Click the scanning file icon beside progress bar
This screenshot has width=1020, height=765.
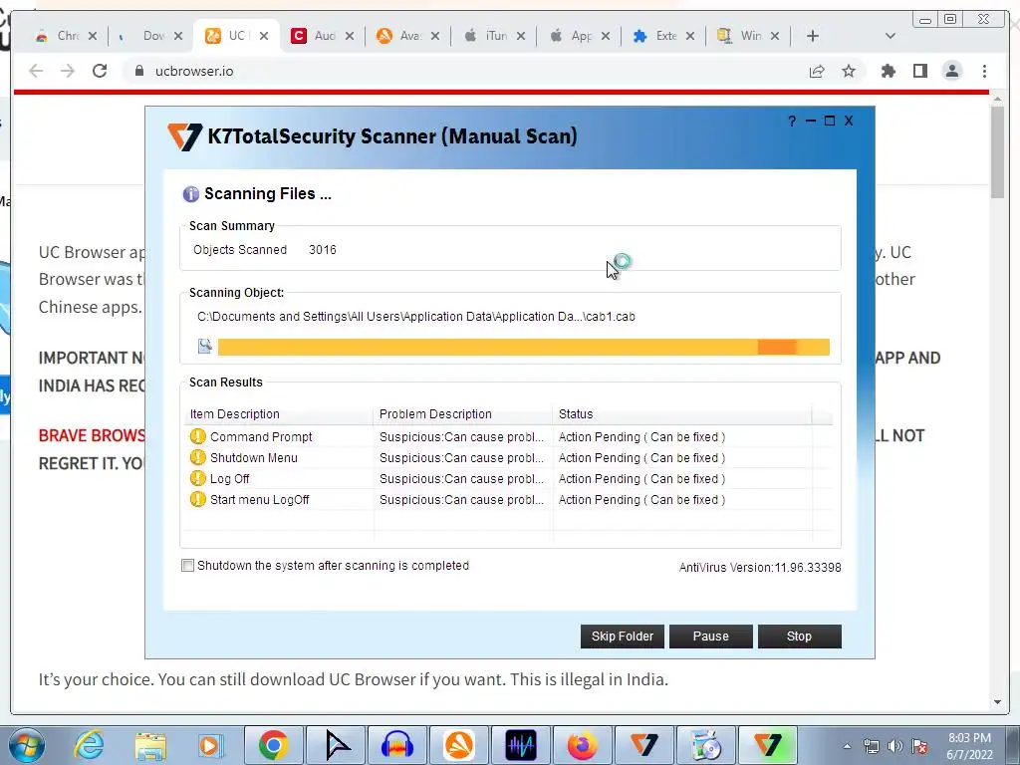(x=205, y=346)
